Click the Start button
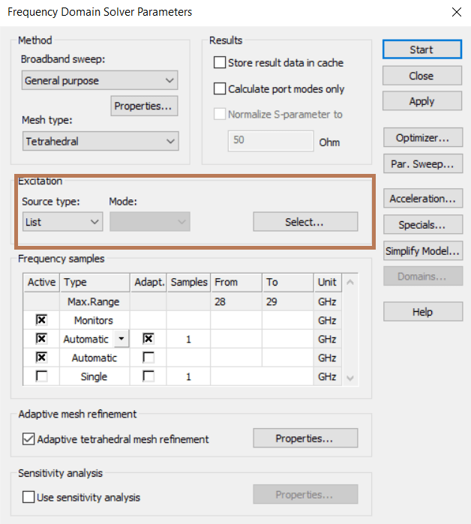Screen dimensions: 471x524 click(421, 49)
